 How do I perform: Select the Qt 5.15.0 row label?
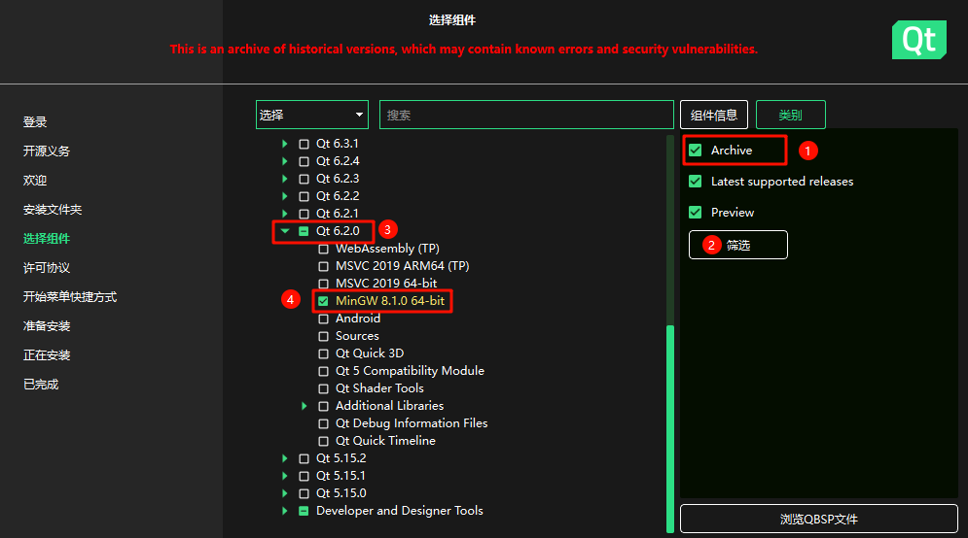pos(341,493)
